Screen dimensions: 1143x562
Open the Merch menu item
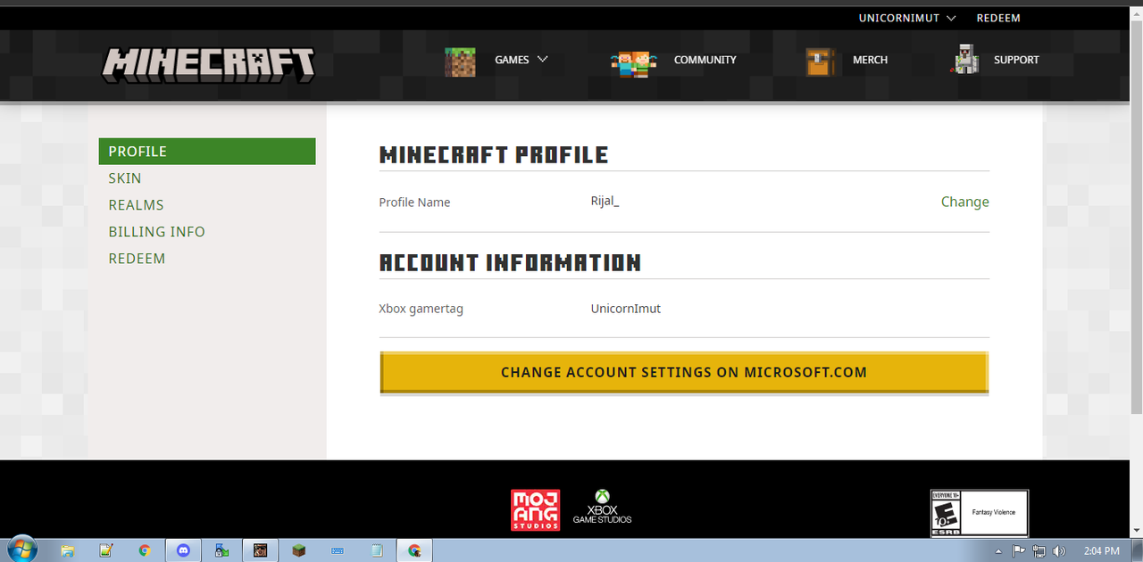coord(870,60)
